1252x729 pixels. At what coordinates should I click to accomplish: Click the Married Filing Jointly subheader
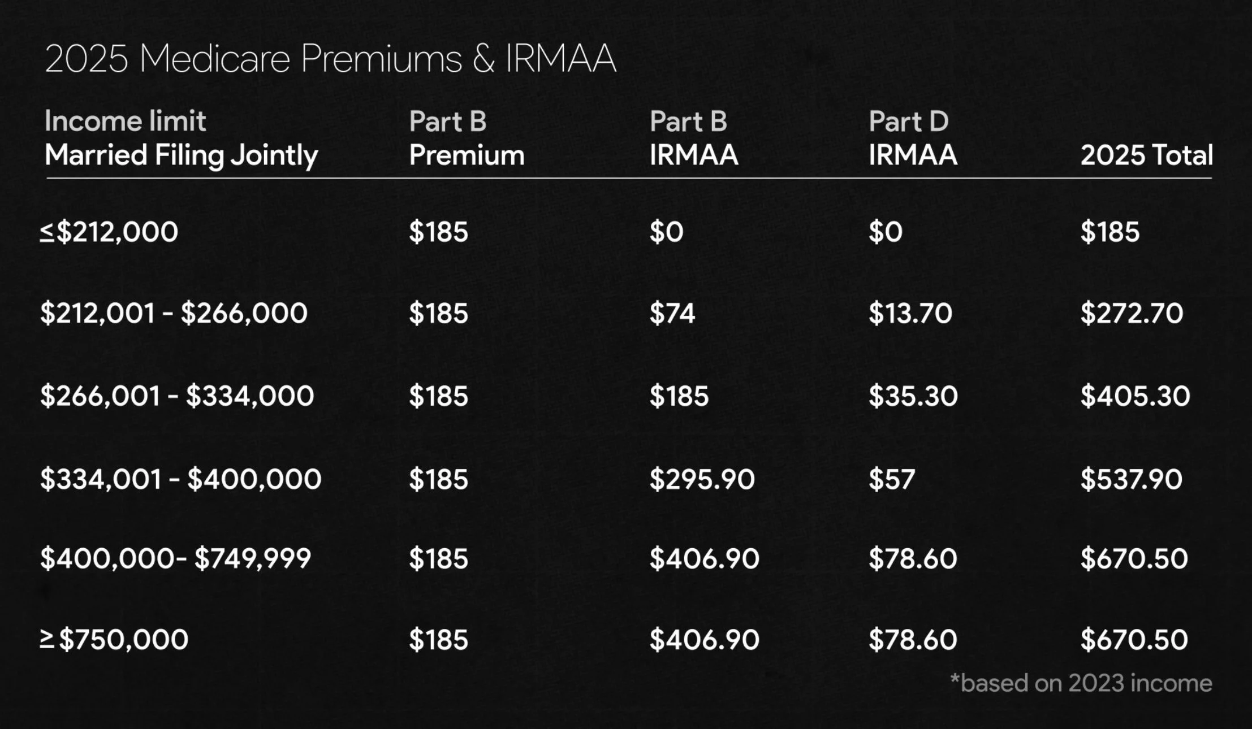(x=181, y=155)
